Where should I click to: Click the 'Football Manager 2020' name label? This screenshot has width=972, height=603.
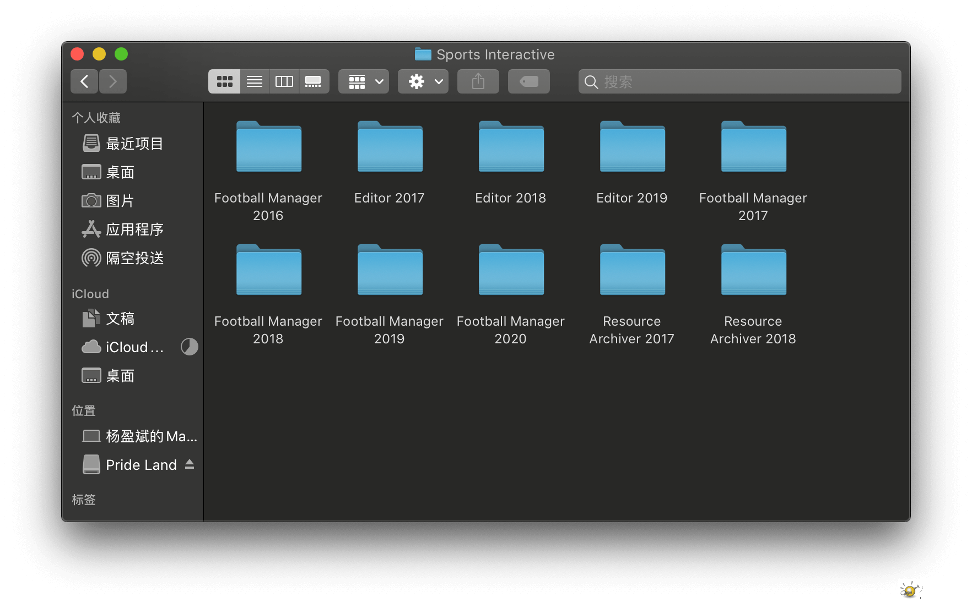511,330
